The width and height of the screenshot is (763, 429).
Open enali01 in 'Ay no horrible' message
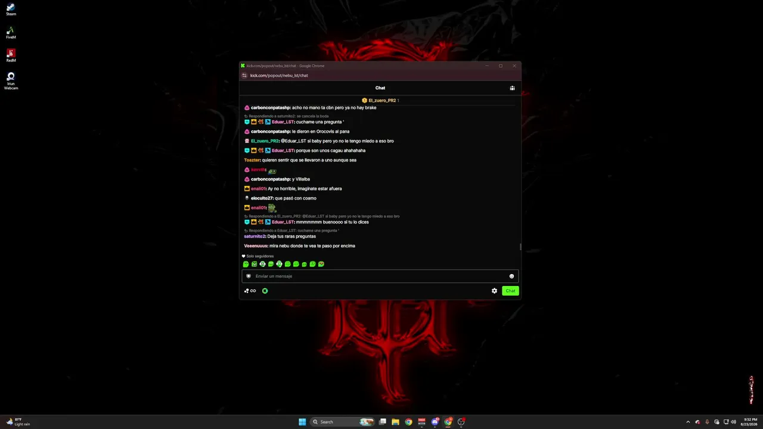point(258,189)
